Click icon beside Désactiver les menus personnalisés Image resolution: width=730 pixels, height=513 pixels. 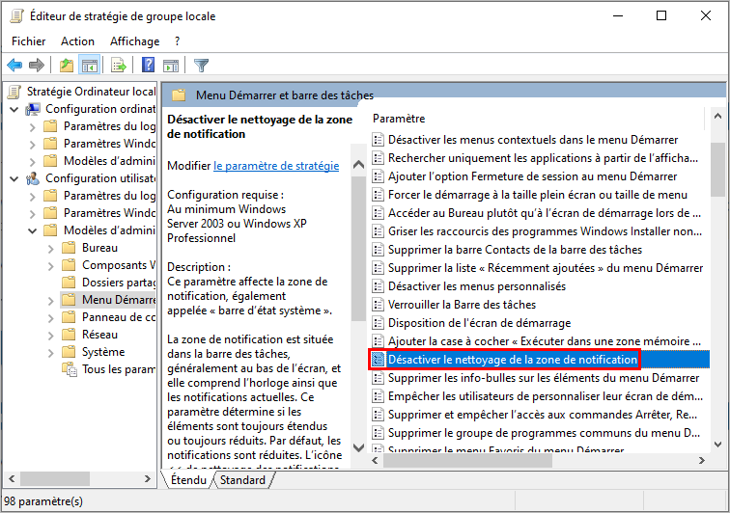(378, 286)
